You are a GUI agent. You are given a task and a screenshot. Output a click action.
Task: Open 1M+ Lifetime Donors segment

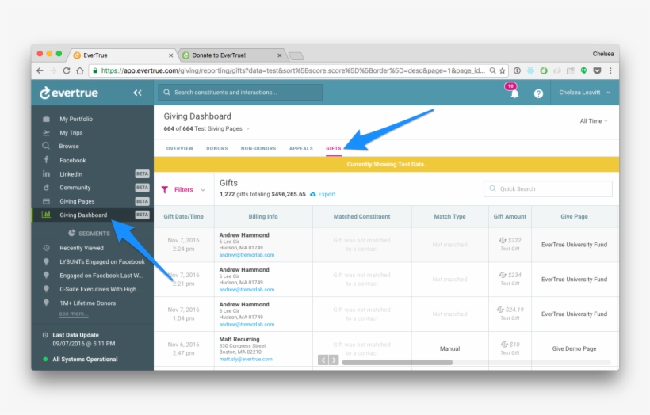[87, 303]
